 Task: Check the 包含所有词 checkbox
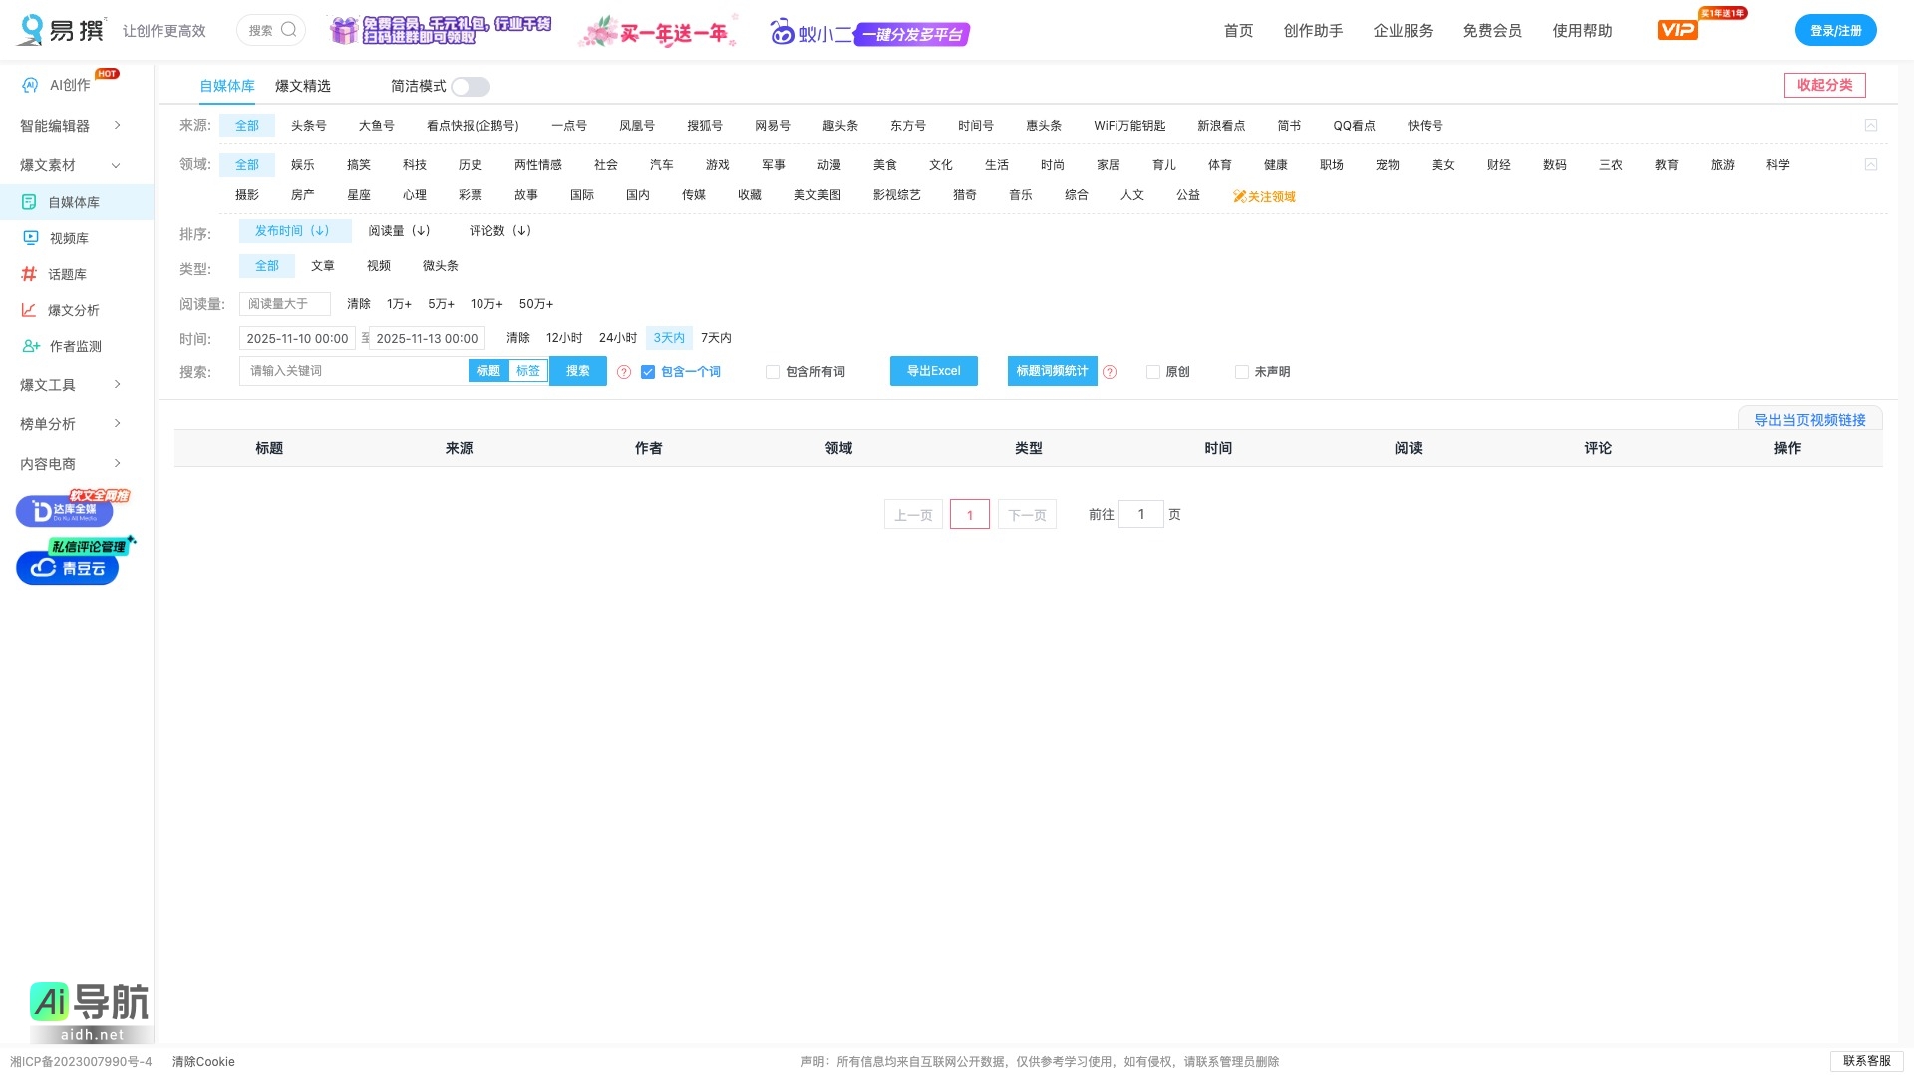[773, 372]
